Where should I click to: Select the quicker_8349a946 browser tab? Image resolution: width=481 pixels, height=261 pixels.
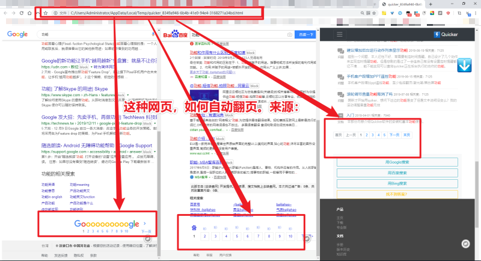(402, 4)
